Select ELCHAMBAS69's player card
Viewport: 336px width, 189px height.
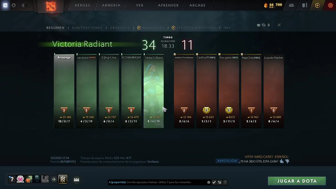coord(131,91)
